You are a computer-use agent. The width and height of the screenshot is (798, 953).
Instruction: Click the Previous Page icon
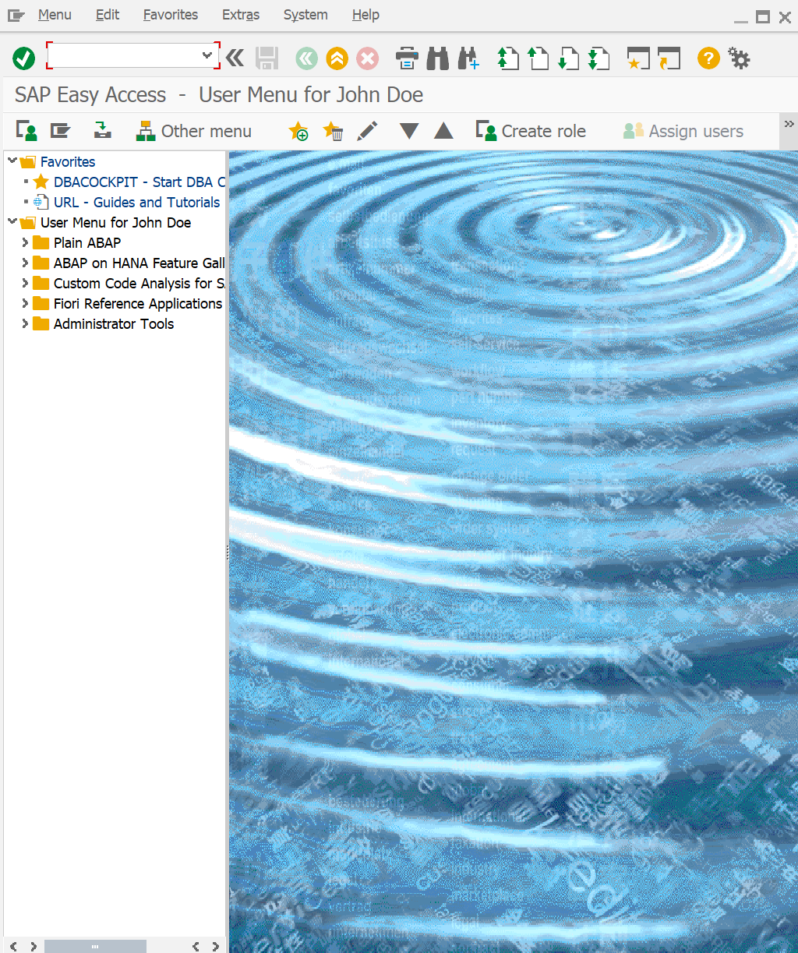point(538,58)
